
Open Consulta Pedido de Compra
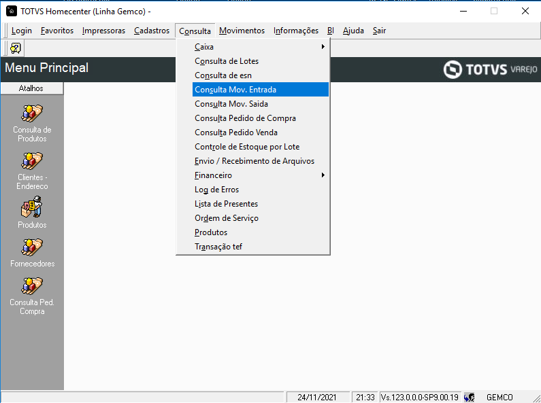pyautogui.click(x=261, y=118)
